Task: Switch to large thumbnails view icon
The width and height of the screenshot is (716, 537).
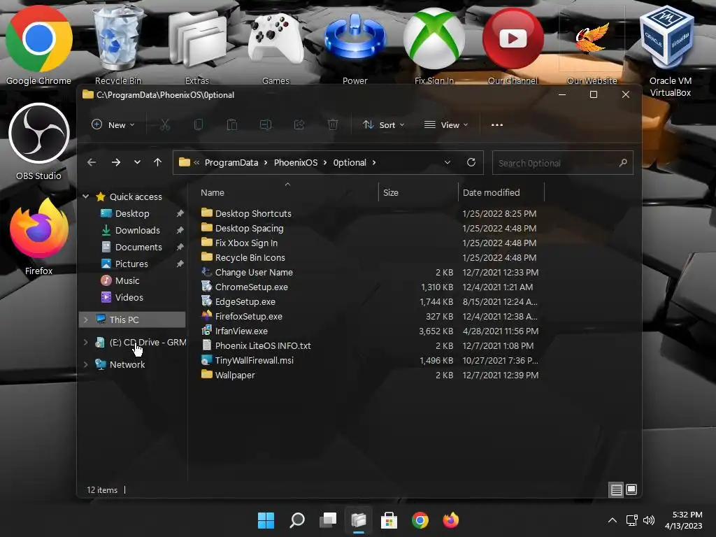Action: pyautogui.click(x=631, y=489)
